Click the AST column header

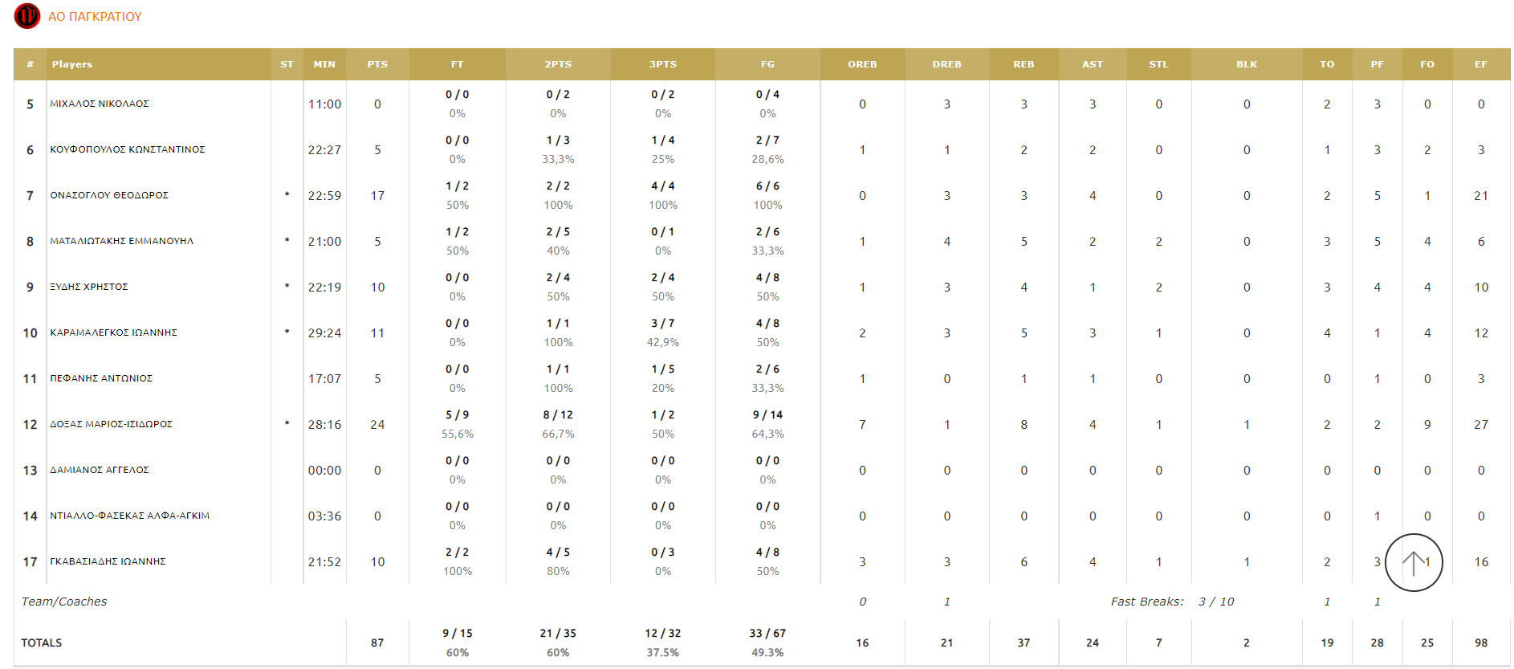[1092, 64]
